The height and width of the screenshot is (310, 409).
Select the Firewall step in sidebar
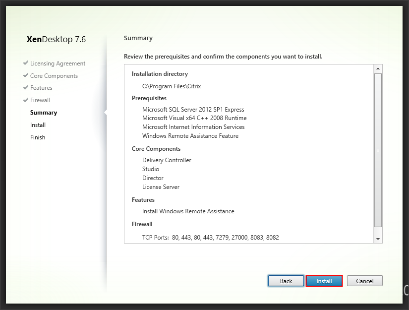click(x=40, y=100)
